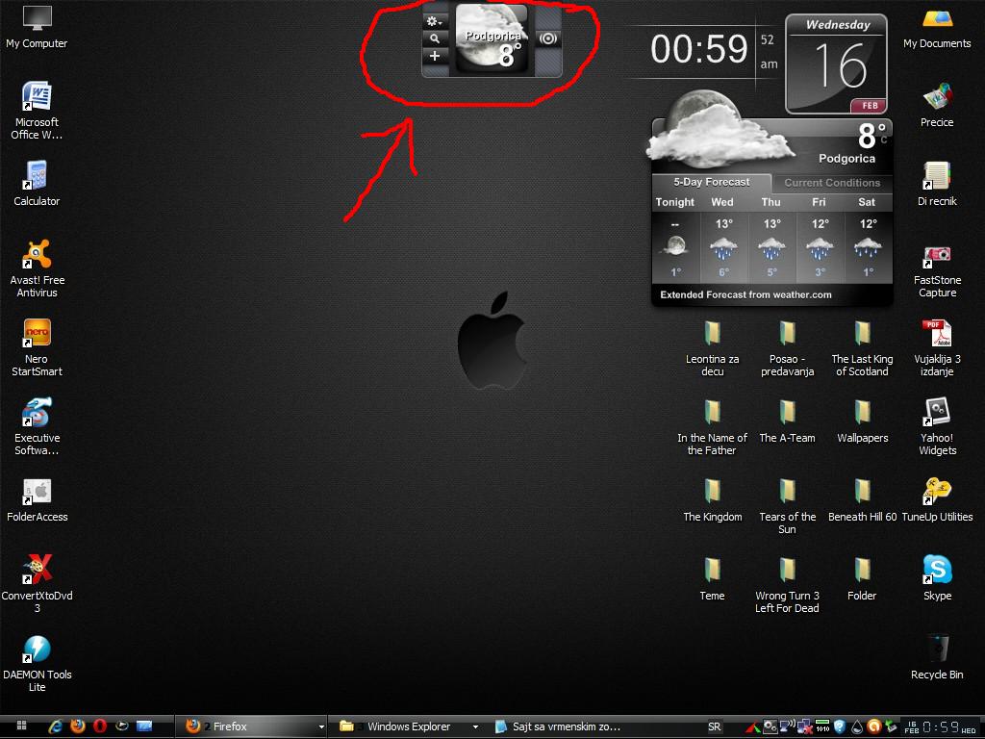Click the magnifier search button in widget dock

tap(434, 38)
